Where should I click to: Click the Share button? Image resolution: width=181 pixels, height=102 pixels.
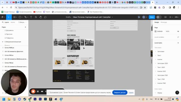point(152,17)
